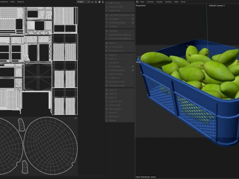Viewport: 239px width, 179px height.
Task: Click the Flip Sequence command icon
Action: coord(107,109)
